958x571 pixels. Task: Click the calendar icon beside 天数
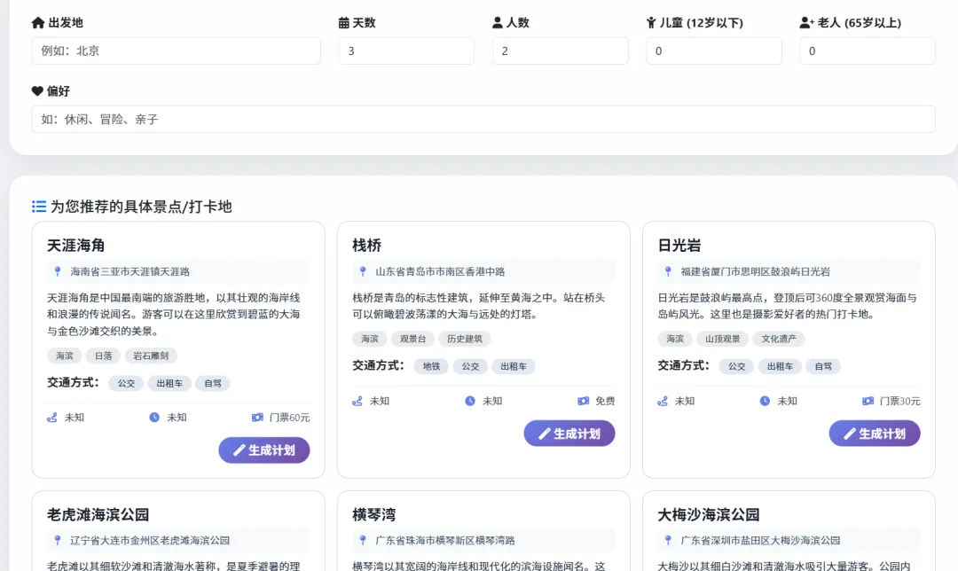tap(344, 22)
